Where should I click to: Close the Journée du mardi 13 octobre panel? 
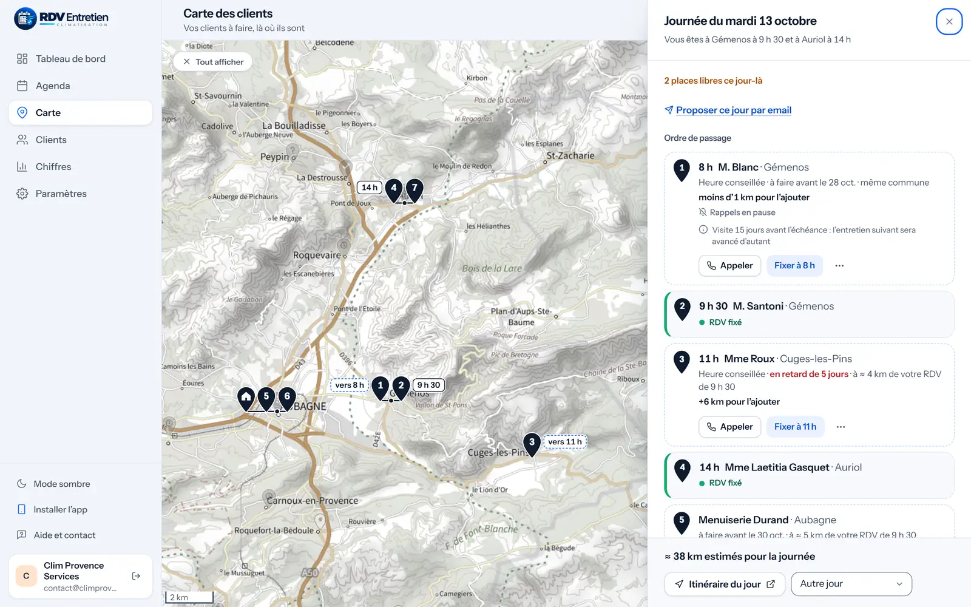(x=949, y=22)
